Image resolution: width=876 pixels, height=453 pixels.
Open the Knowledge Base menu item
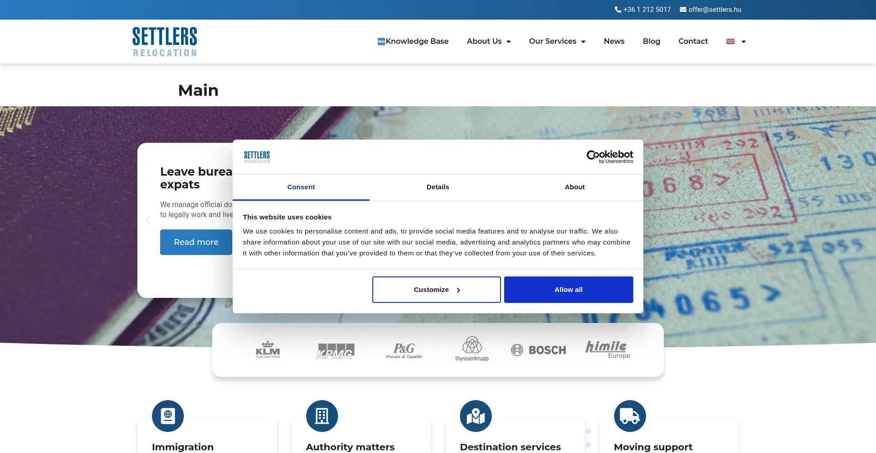click(413, 42)
